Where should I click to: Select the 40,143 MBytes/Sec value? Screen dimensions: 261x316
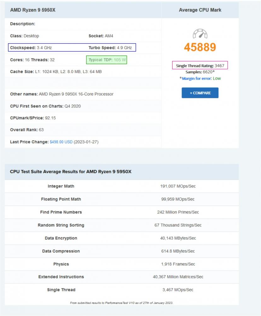[x=178, y=238]
